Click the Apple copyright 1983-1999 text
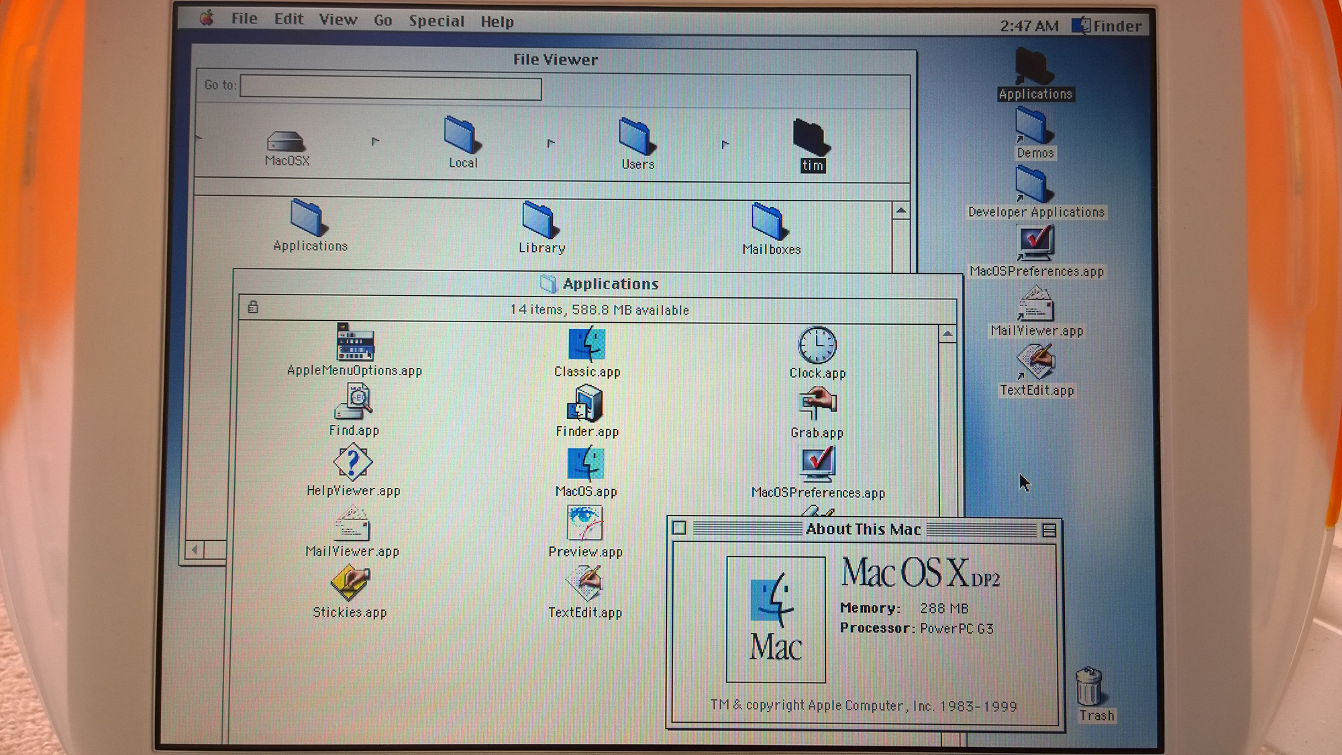Image resolution: width=1342 pixels, height=755 pixels. (x=864, y=705)
